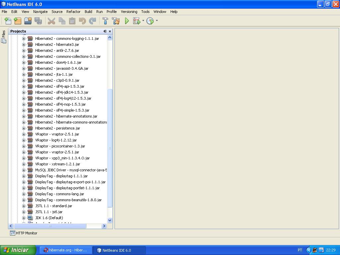Image resolution: width=340 pixels, height=255 pixels.
Task: Click the Undo arrow icon
Action: (x=82, y=21)
